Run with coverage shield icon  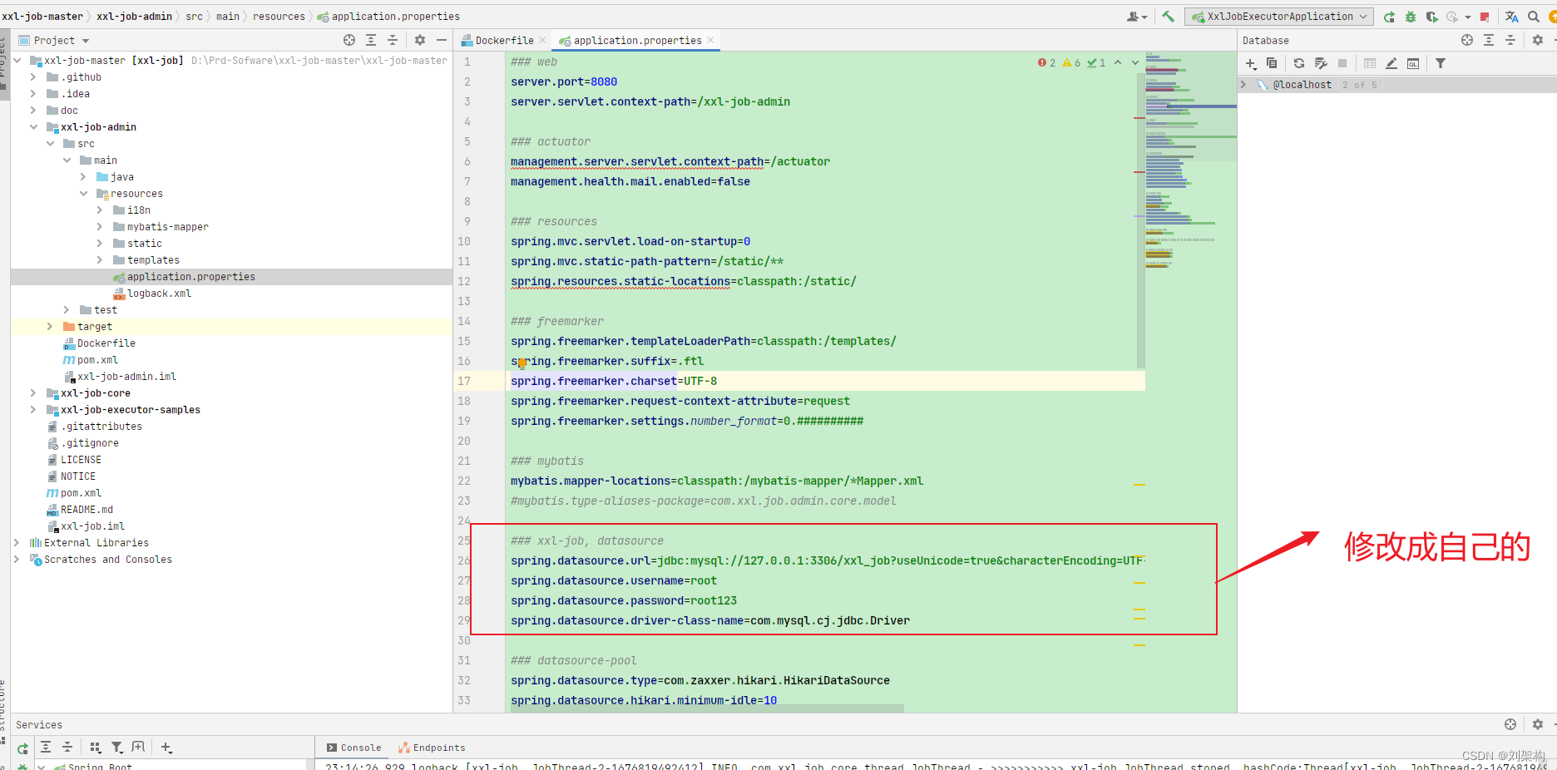[1431, 17]
